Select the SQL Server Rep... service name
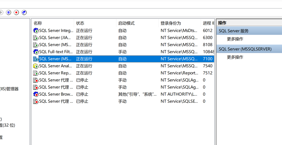Screen dimensions: 282x145 (x=55, y=73)
